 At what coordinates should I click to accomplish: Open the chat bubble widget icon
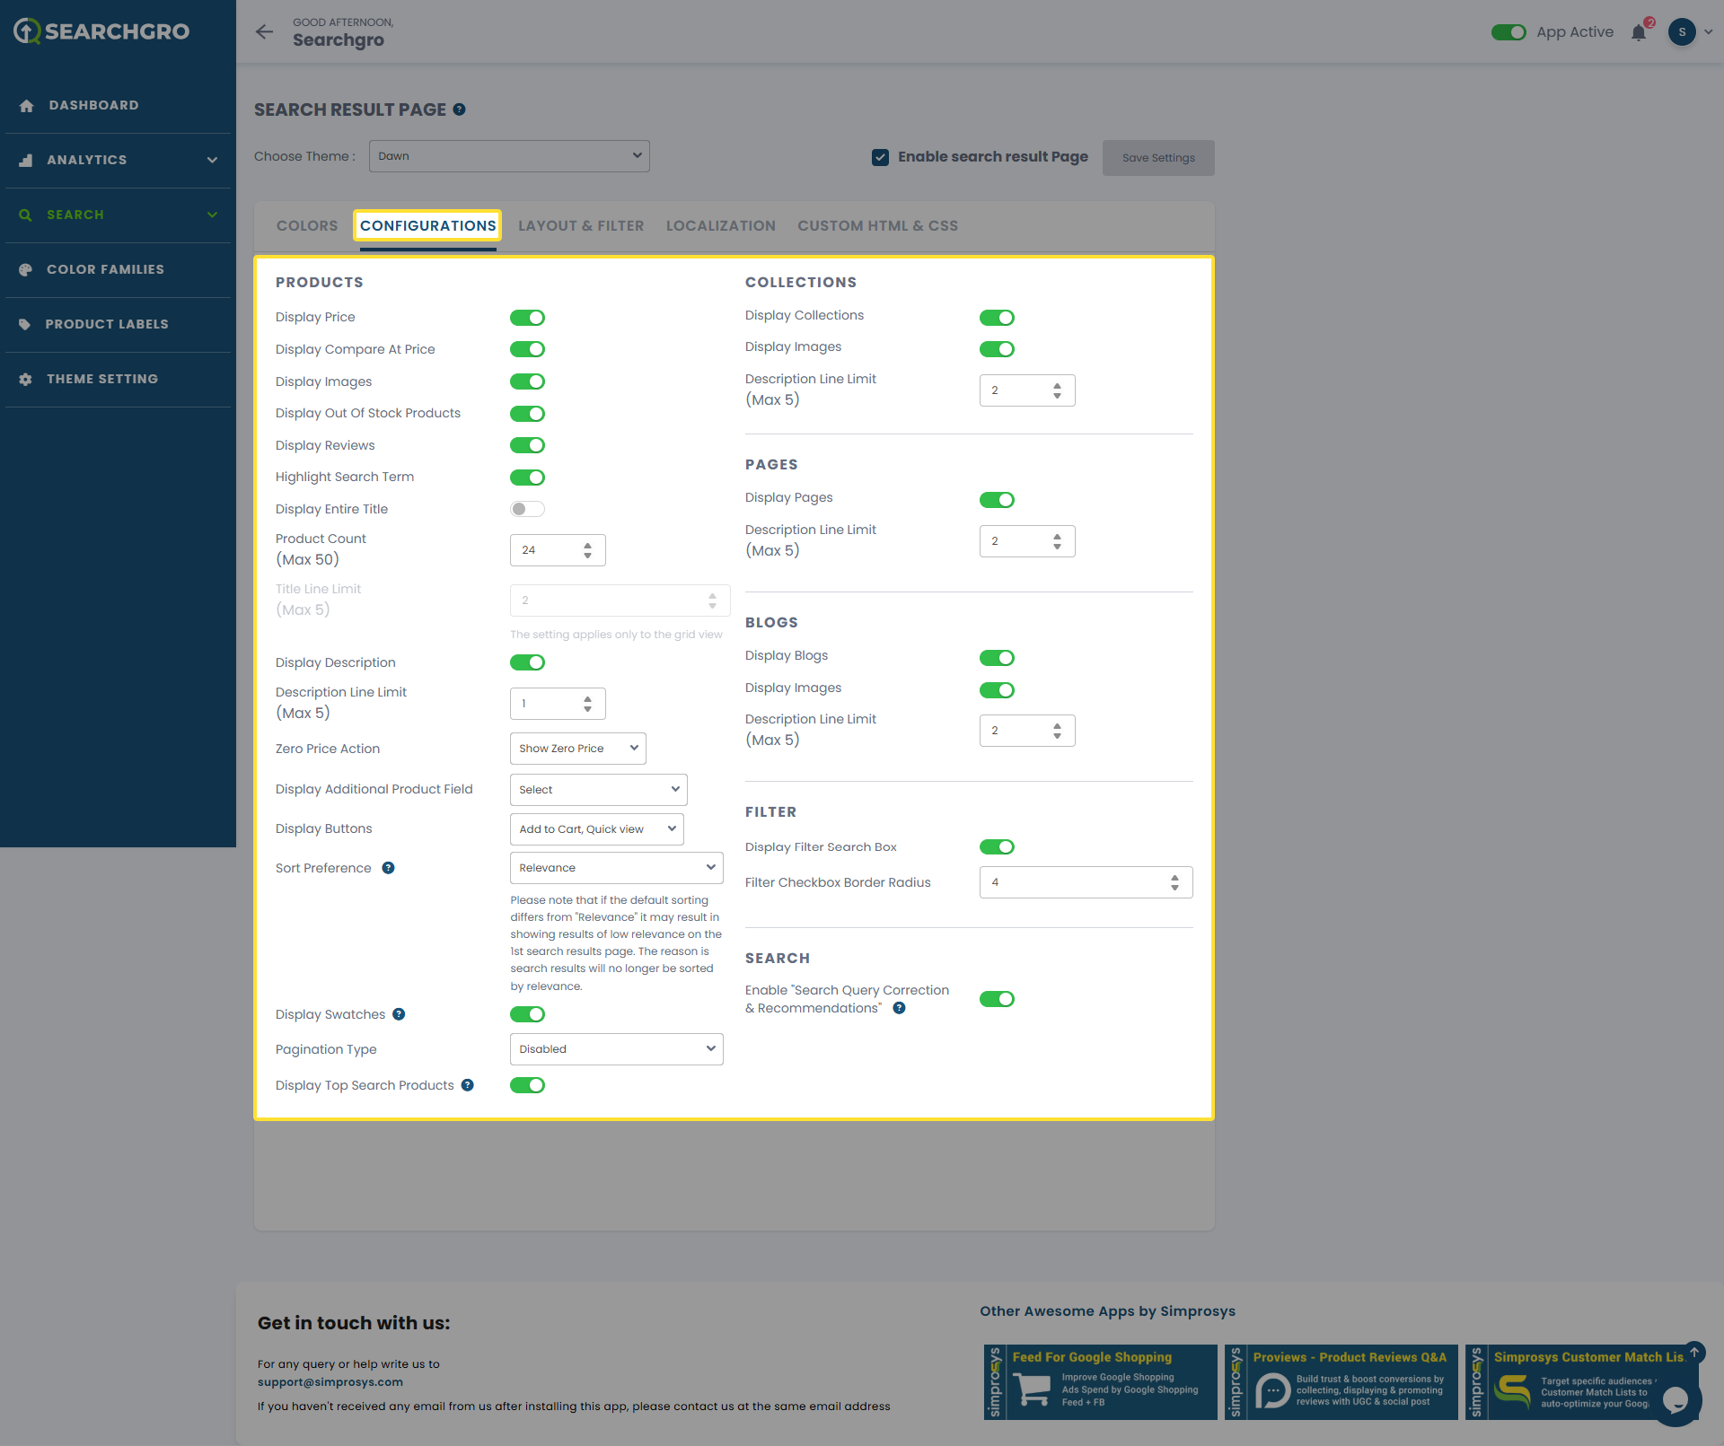pos(1675,1399)
